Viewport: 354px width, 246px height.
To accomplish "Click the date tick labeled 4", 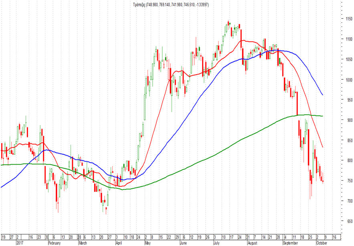I will [x=285, y=237].
